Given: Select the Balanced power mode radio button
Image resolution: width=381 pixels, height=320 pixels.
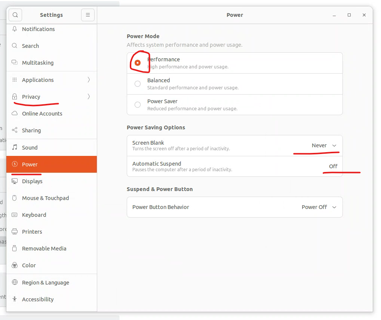Looking at the screenshot, I should [137, 84].
